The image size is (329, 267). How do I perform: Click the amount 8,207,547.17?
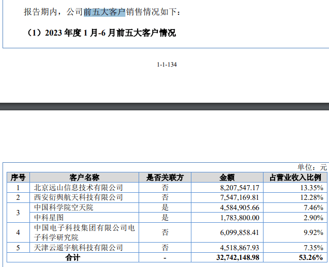pyautogui.click(x=240, y=188)
